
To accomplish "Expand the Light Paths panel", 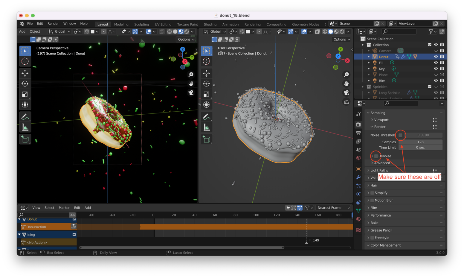I will pyautogui.click(x=379, y=170).
